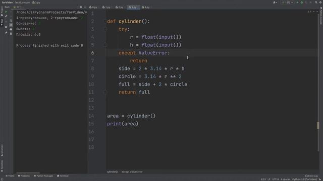Click the 'Высота:' console line
323x181 pixels.
tap(25, 29)
